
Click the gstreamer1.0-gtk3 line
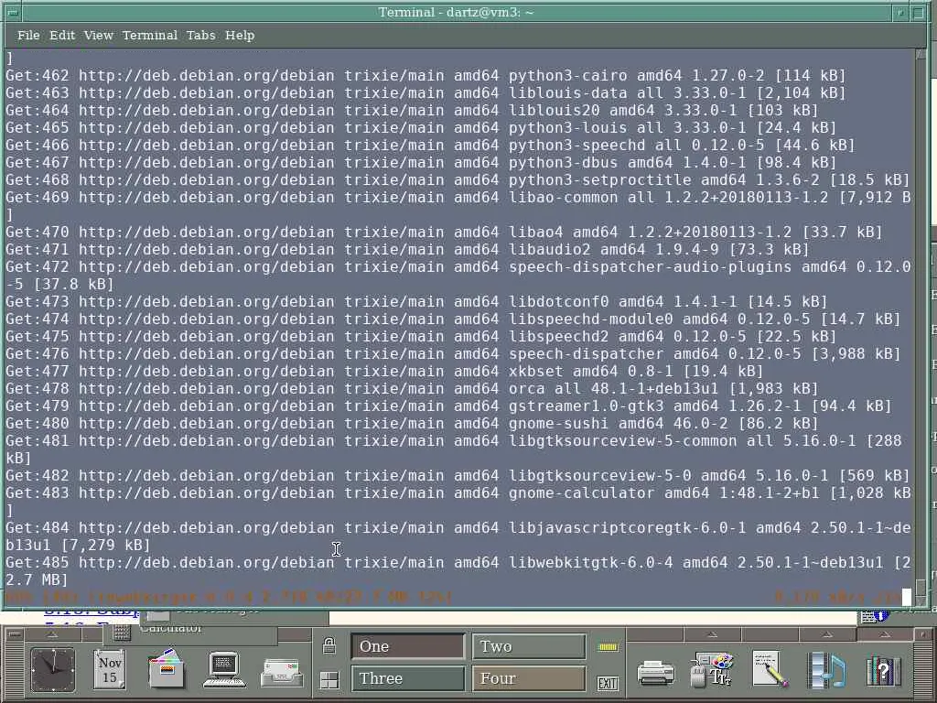tap(448, 406)
